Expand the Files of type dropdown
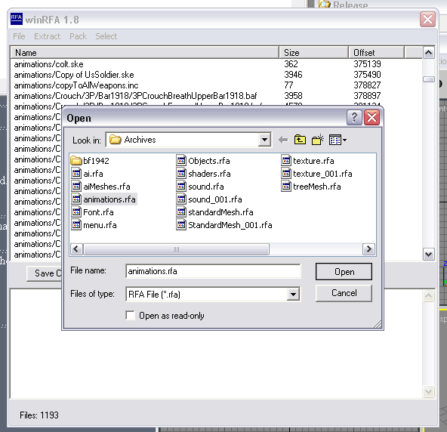 tap(293, 295)
